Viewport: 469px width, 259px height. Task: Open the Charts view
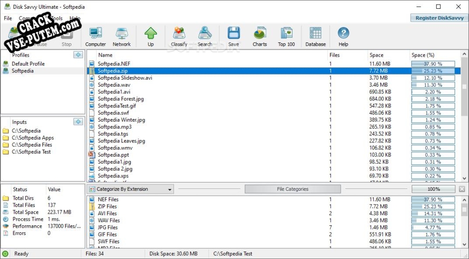tap(260, 36)
